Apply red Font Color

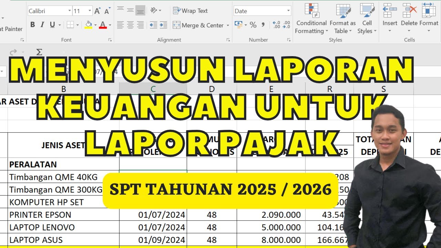(103, 25)
